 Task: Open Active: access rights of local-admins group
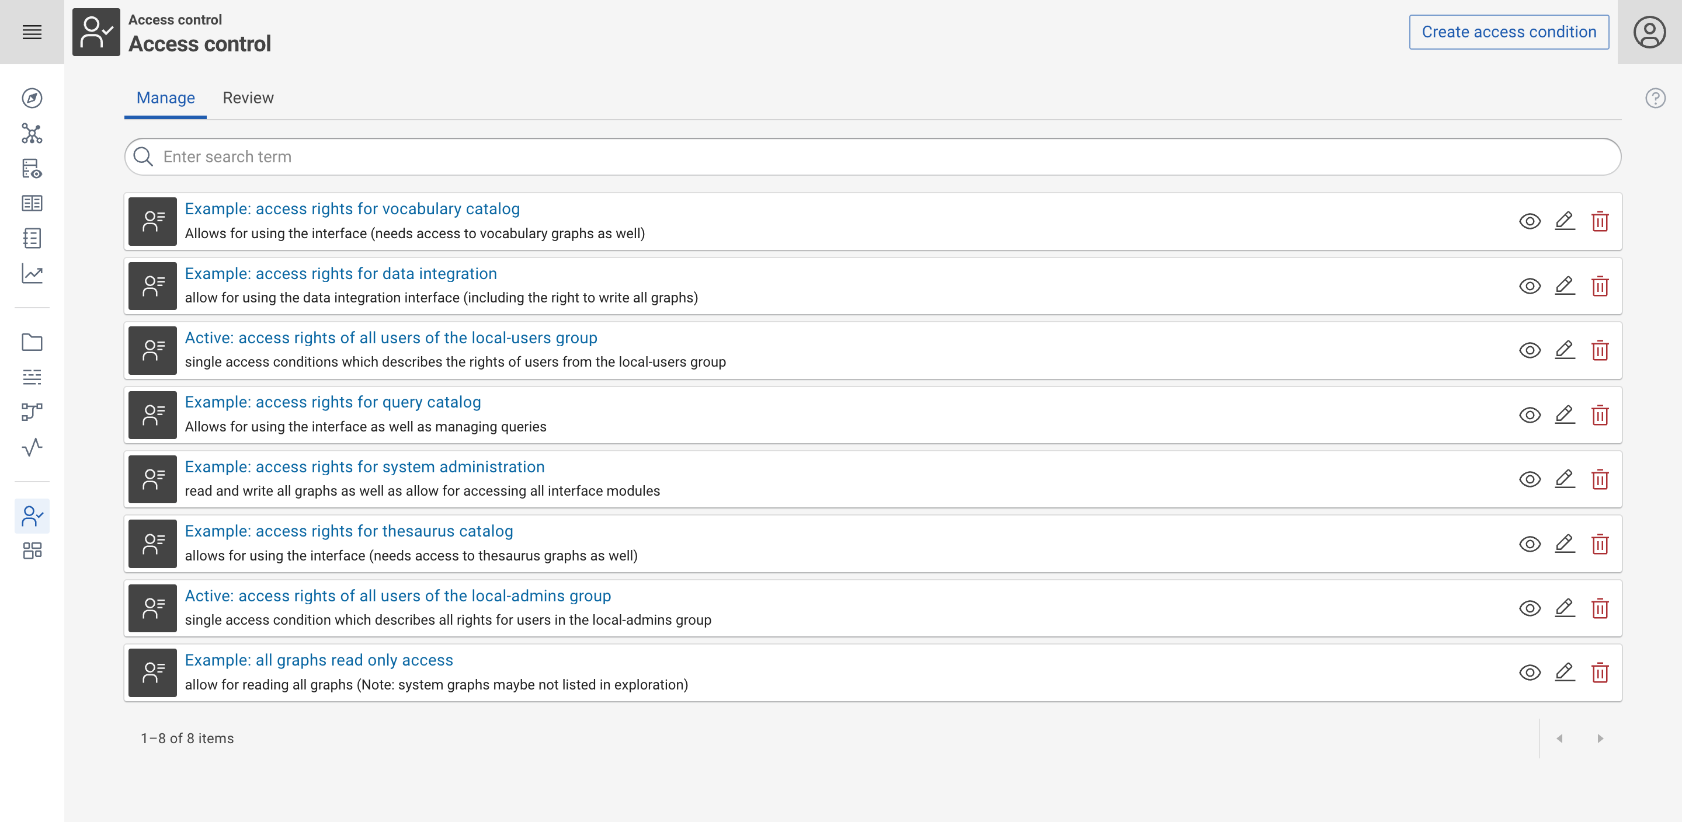398,595
